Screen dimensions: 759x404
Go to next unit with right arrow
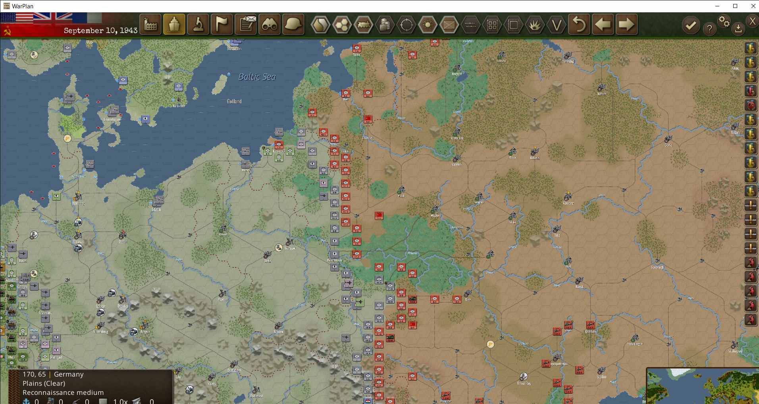coord(627,25)
